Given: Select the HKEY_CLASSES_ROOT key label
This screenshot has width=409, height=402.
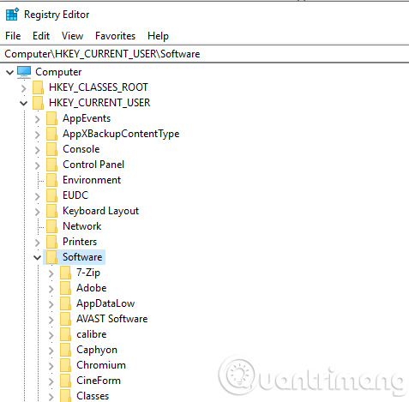Looking at the screenshot, I should pyautogui.click(x=99, y=87).
